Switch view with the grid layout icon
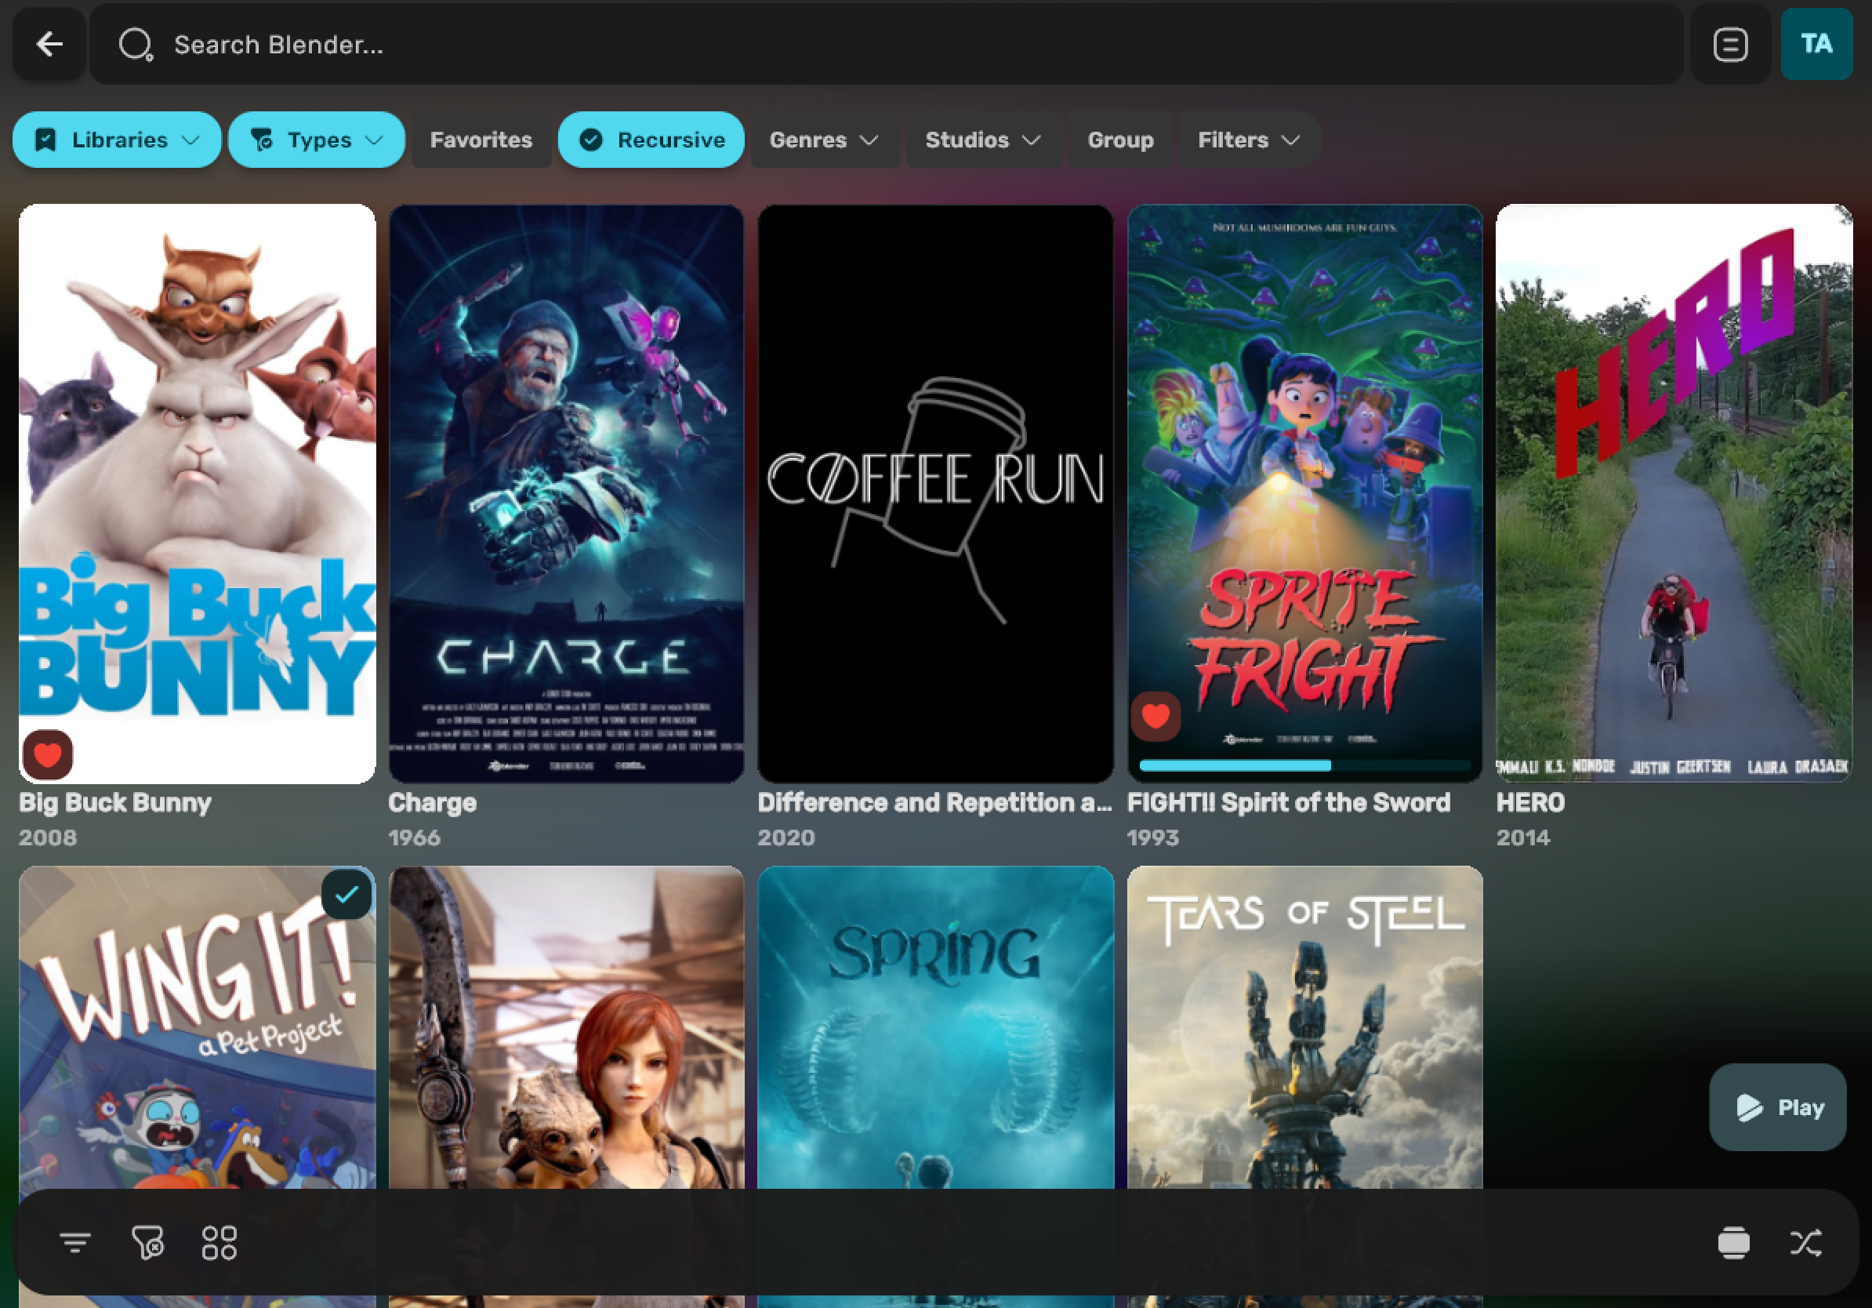Image resolution: width=1872 pixels, height=1308 pixels. 219,1243
